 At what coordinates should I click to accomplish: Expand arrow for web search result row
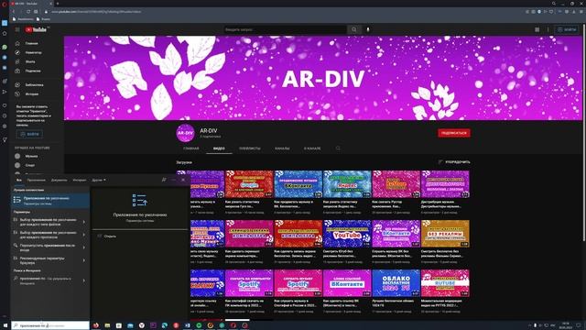click(x=83, y=280)
